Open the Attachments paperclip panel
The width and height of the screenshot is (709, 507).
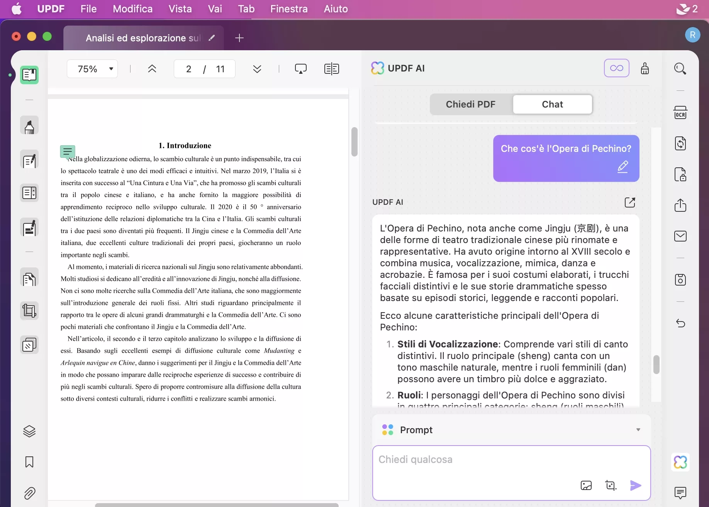(x=29, y=493)
